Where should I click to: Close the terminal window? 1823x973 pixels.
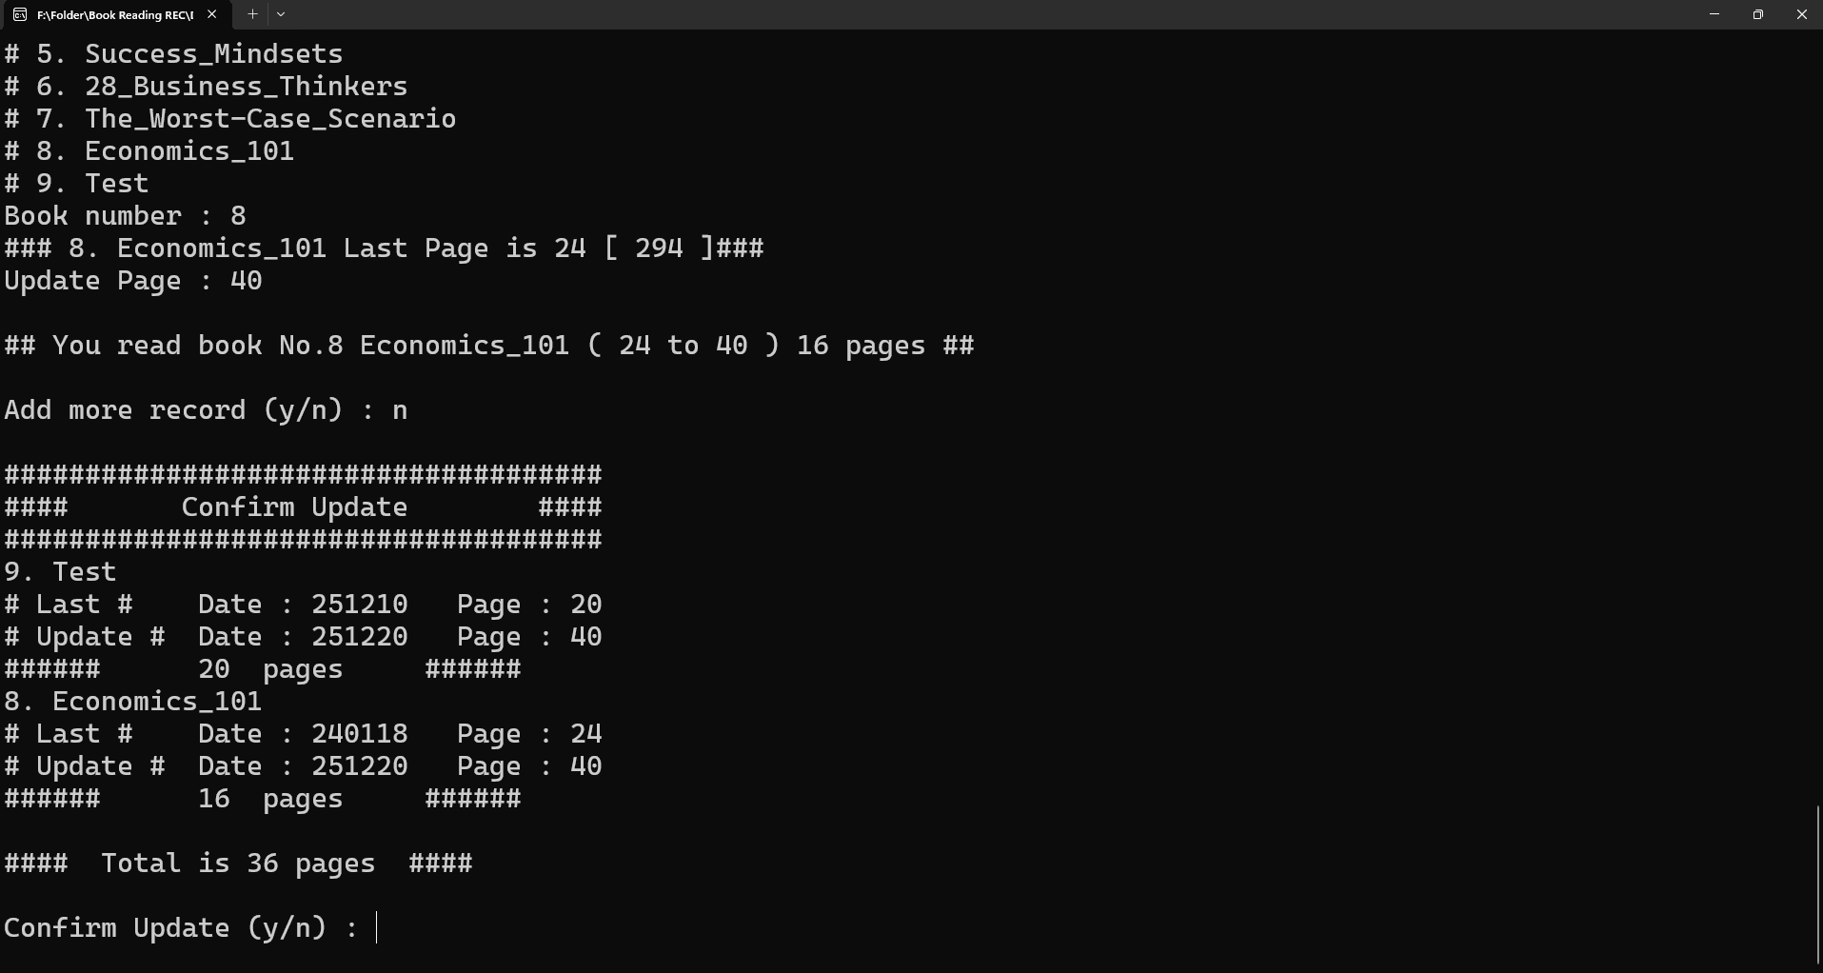point(1801,14)
